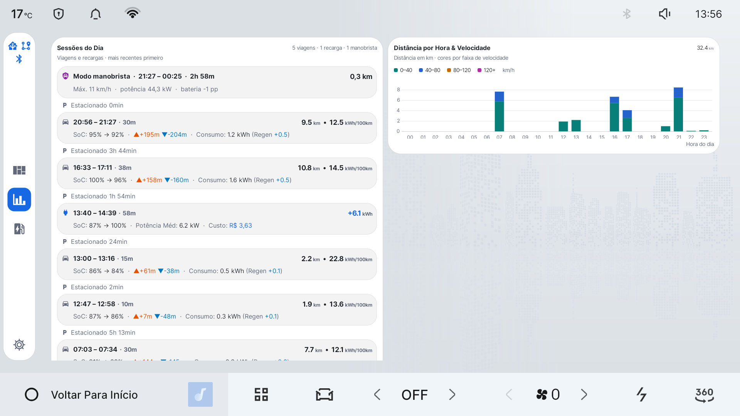Select the bar chart statistics tab
Image resolution: width=740 pixels, height=416 pixels.
click(x=19, y=200)
